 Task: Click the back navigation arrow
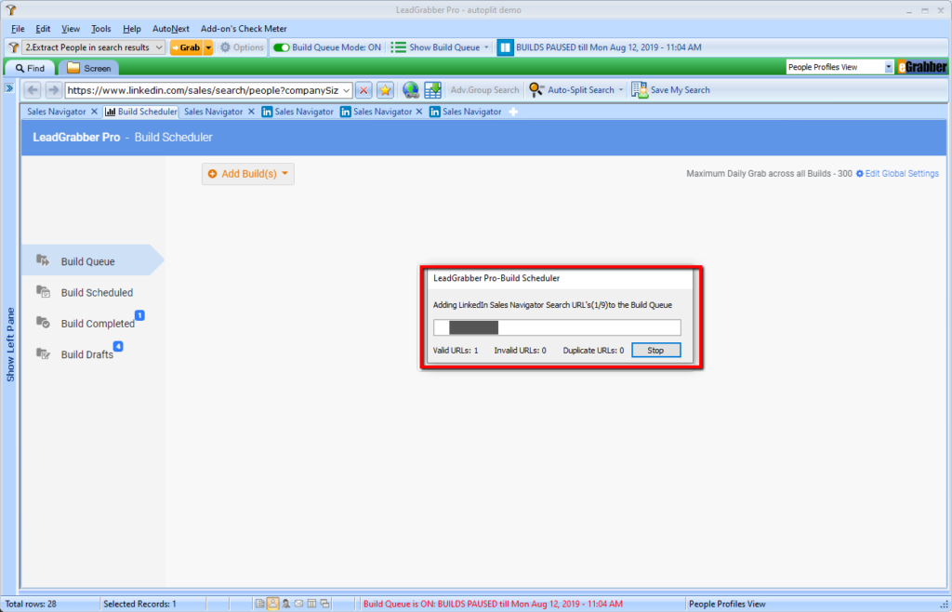click(33, 90)
